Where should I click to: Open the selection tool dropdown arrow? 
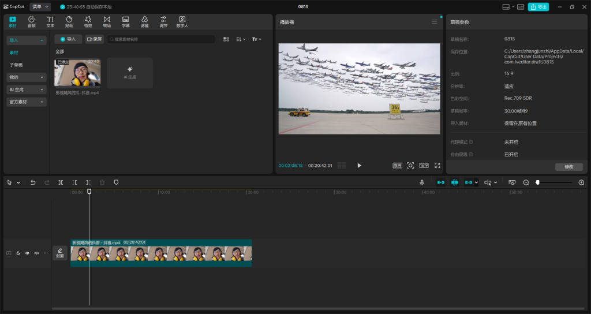point(18,183)
